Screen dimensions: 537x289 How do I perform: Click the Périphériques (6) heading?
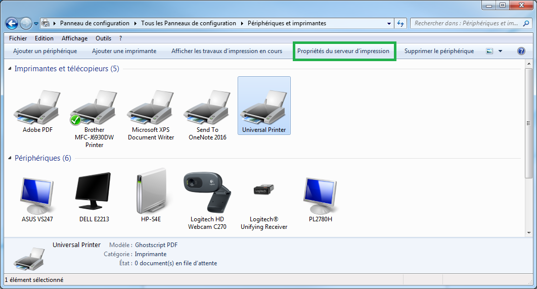coord(43,158)
